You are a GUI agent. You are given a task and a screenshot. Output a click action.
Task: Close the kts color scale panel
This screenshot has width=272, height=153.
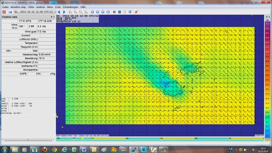pos(269,17)
